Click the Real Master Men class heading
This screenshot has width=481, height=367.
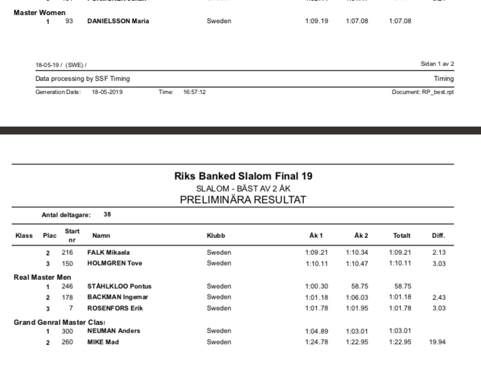tap(43, 277)
